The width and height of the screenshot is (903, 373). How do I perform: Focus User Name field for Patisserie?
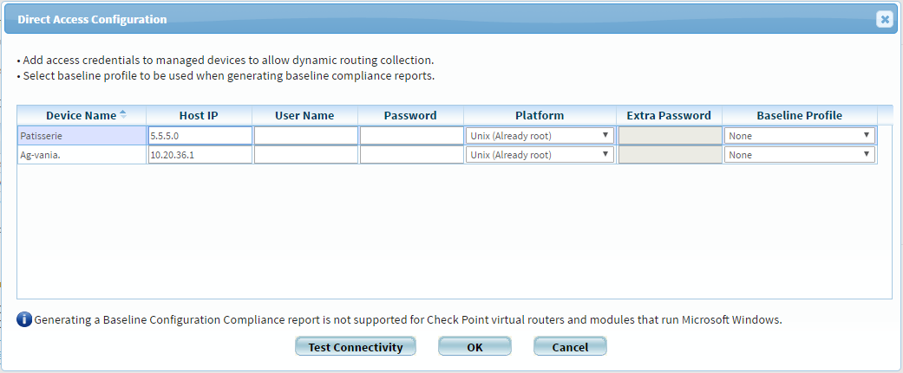click(x=305, y=136)
